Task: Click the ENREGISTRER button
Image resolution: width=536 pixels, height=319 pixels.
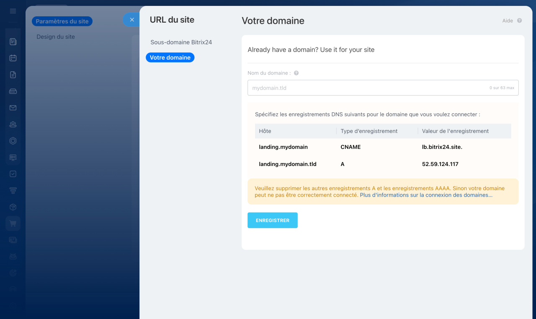Action: pyautogui.click(x=272, y=220)
